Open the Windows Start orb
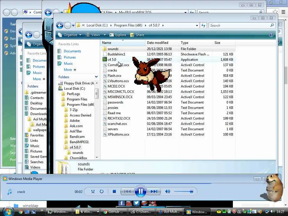288x216 pixels. click(8, 211)
